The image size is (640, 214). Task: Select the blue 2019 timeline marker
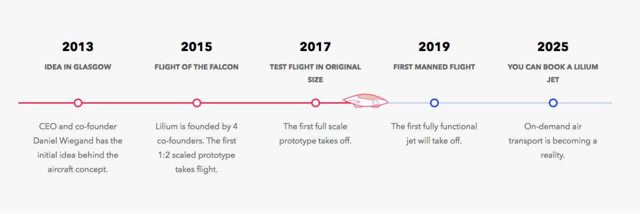click(434, 103)
